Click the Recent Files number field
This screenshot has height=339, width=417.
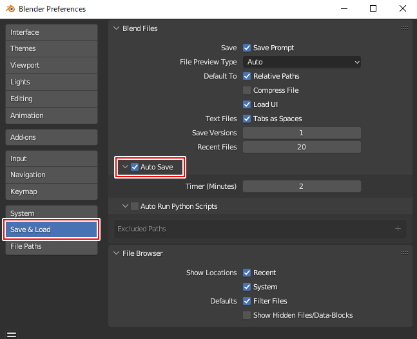pyautogui.click(x=301, y=147)
